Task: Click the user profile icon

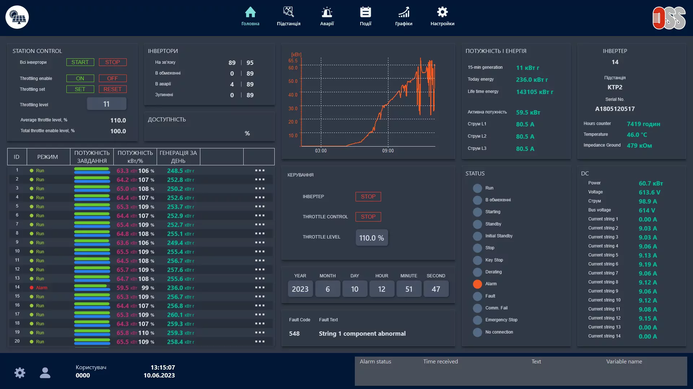Action: (x=45, y=372)
